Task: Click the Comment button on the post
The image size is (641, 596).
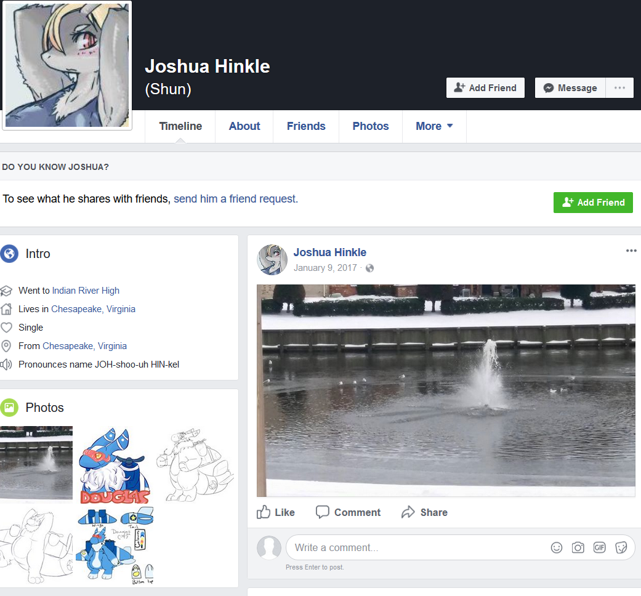Action: [348, 512]
